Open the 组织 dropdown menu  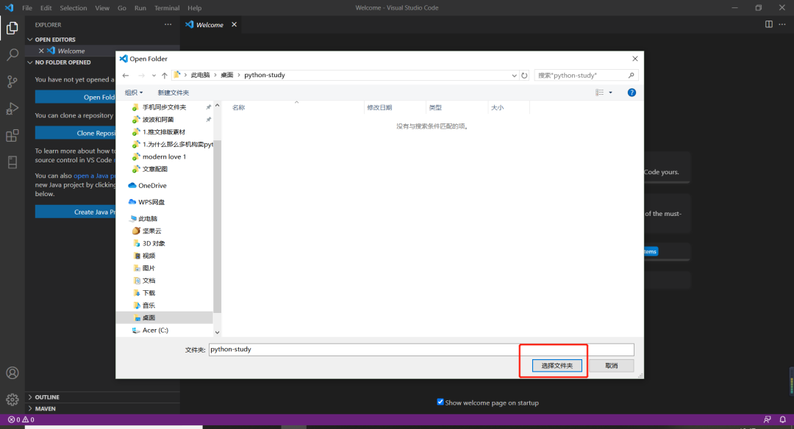pos(134,93)
